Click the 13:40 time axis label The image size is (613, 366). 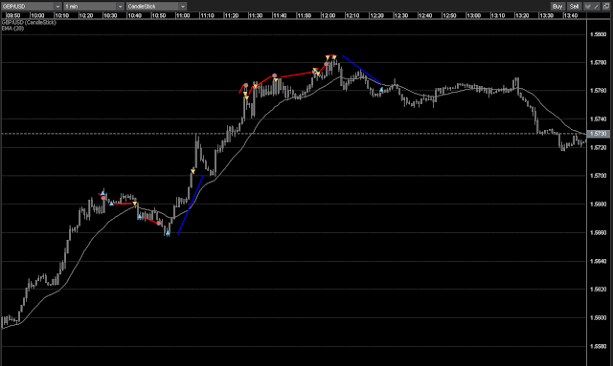(x=571, y=15)
